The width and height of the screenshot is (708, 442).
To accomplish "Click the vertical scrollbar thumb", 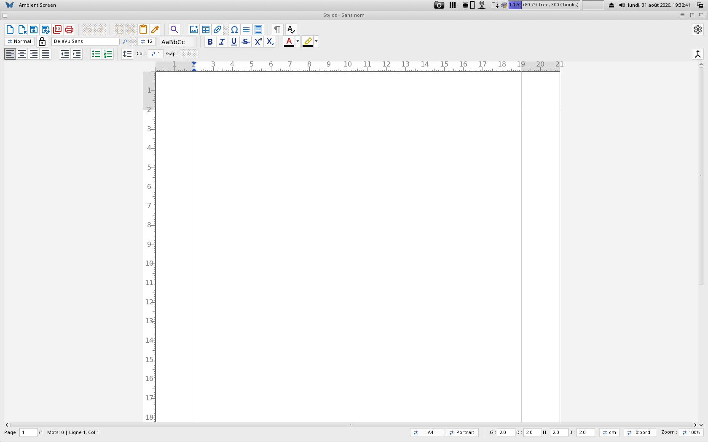I will (701, 176).
